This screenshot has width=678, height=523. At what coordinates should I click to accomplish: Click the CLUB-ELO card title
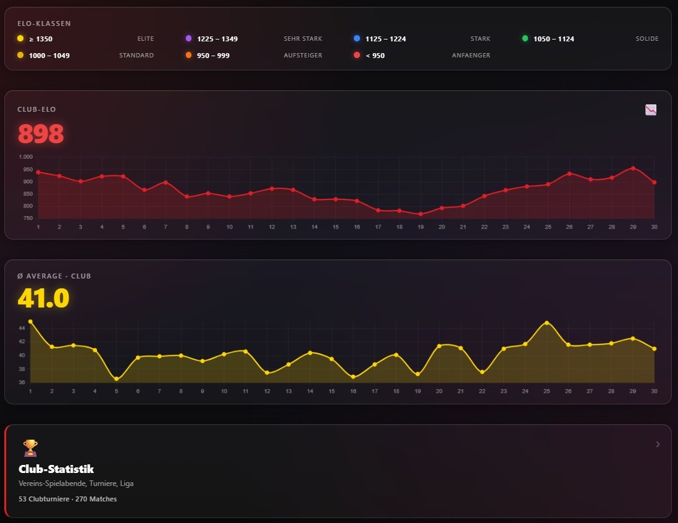[x=36, y=109]
